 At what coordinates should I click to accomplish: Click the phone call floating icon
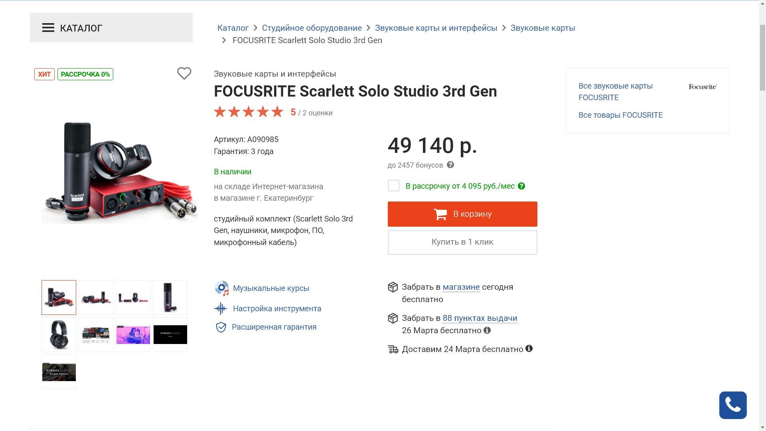click(733, 405)
